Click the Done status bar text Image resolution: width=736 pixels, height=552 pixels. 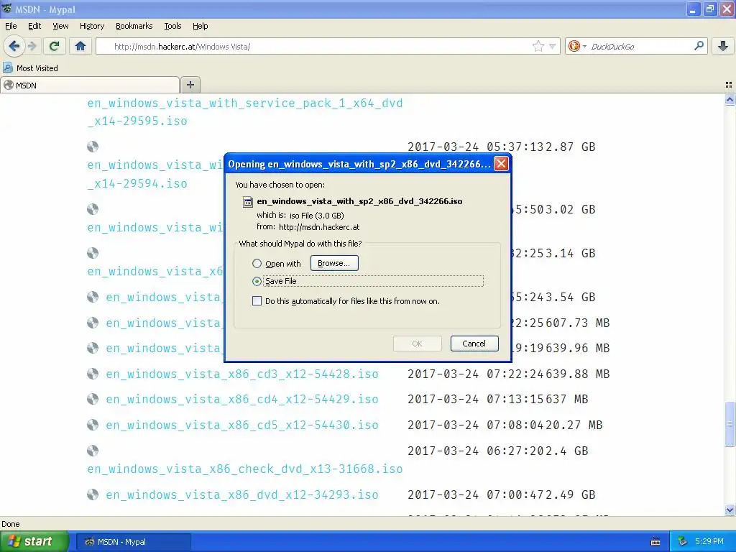click(11, 524)
